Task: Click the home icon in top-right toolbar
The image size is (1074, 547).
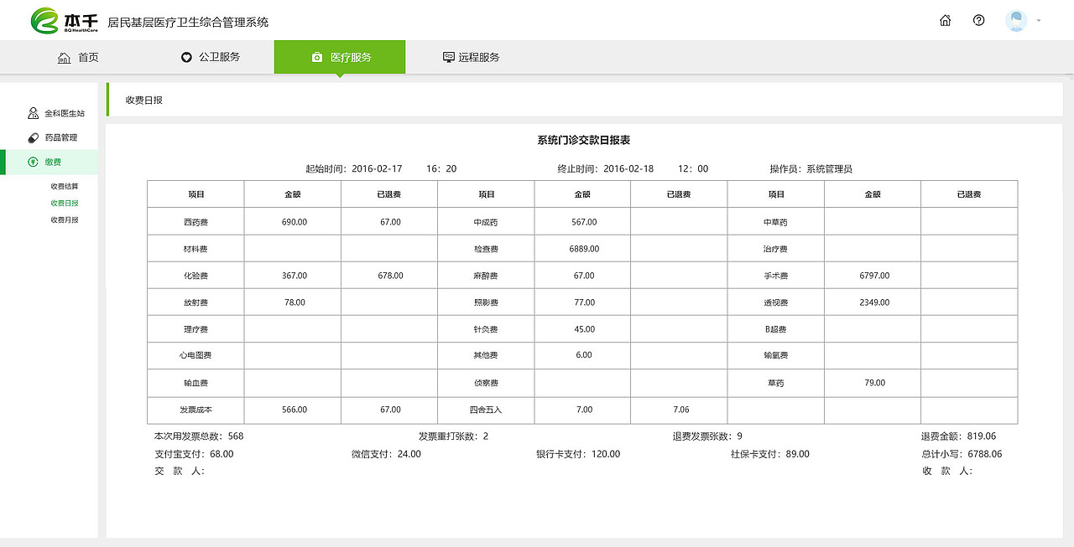Action: [945, 20]
